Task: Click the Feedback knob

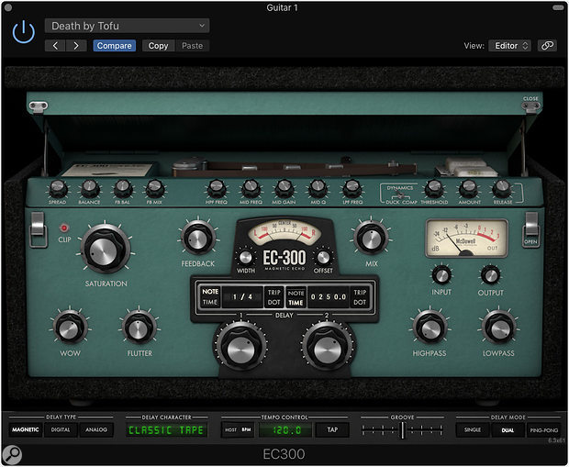Action: point(197,238)
